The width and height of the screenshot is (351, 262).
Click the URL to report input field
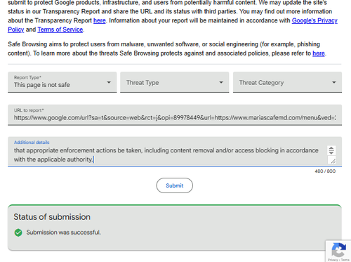click(x=175, y=115)
